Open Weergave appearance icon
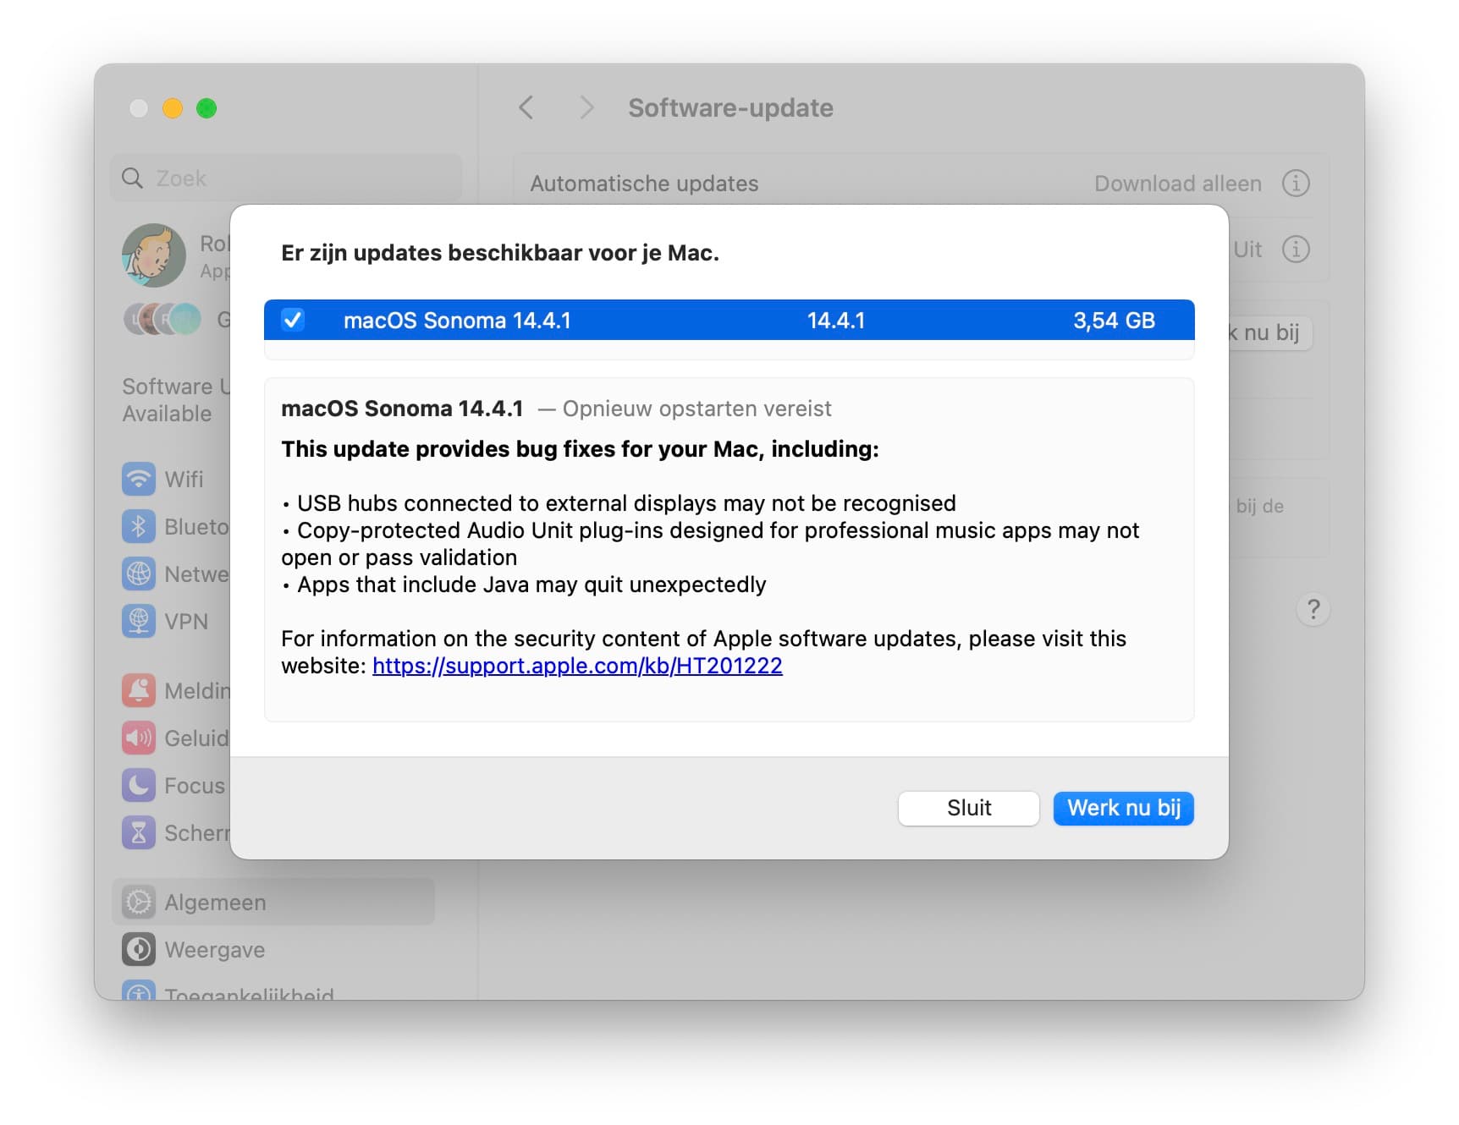Viewport: 1459px width, 1125px height. coord(139,949)
